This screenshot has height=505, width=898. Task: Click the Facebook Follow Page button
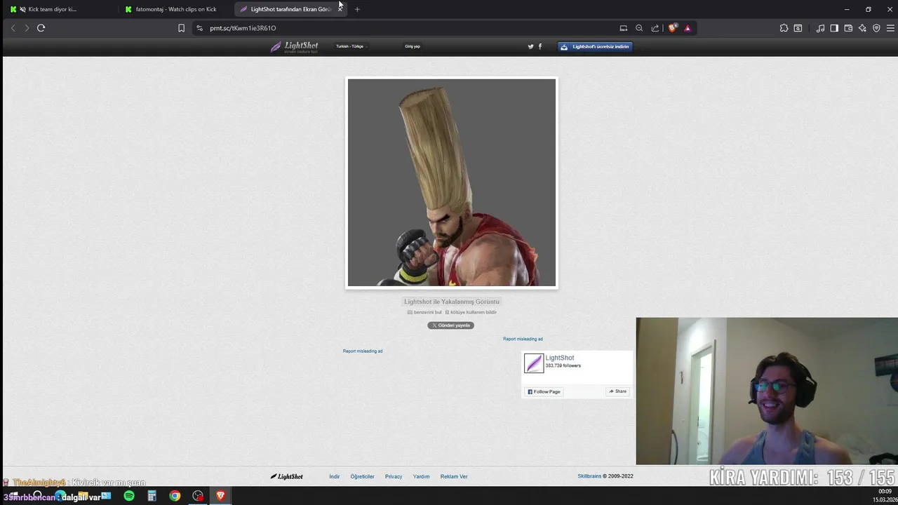[544, 391]
